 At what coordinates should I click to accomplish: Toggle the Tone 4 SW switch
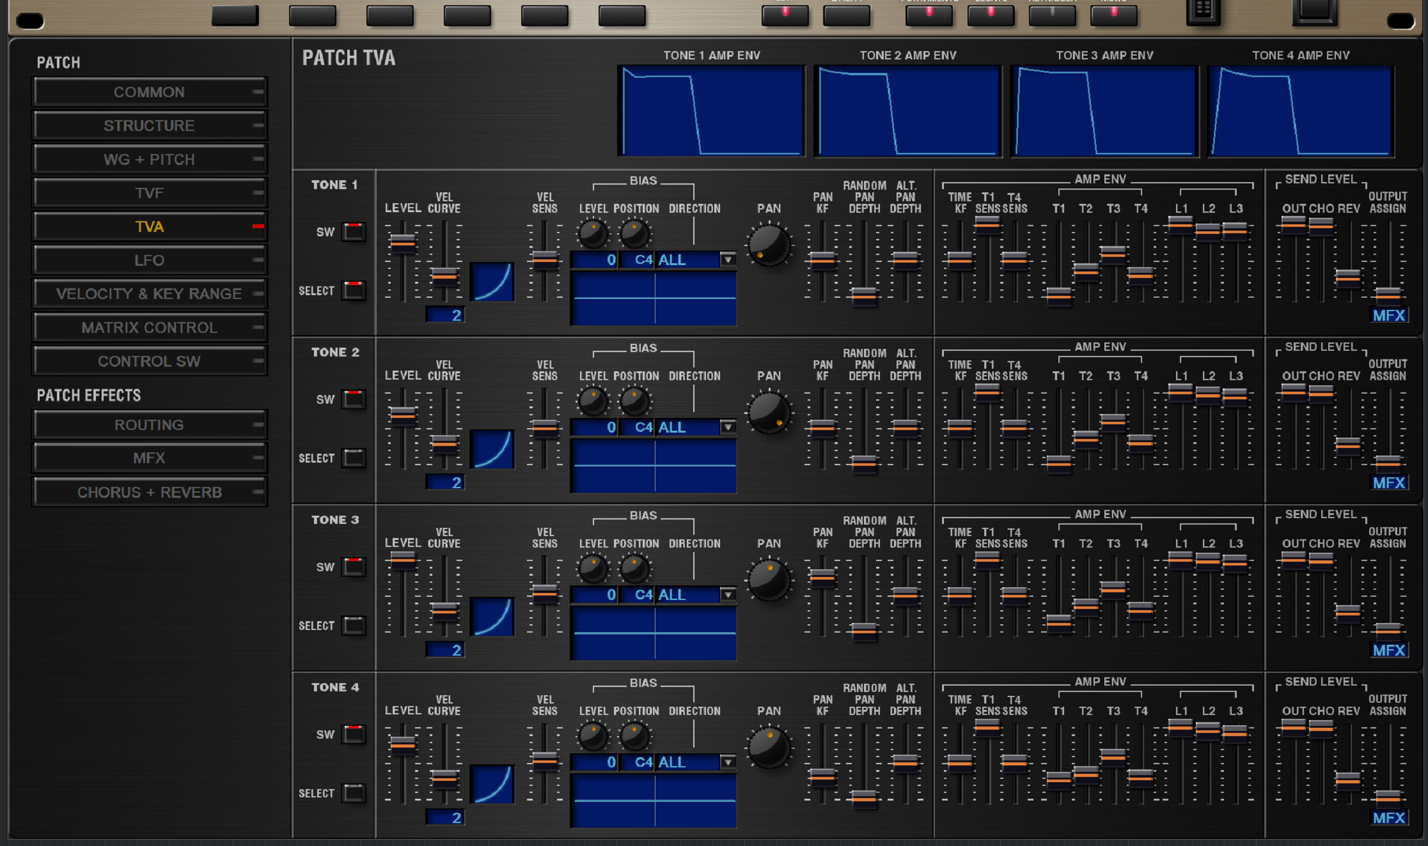pos(354,734)
